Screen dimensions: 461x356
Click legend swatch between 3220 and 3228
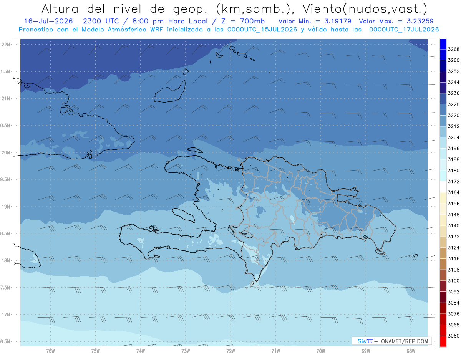pos(443,110)
